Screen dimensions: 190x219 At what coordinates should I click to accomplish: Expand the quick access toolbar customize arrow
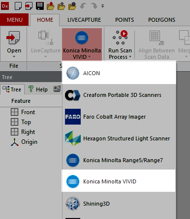[x=102, y=6]
